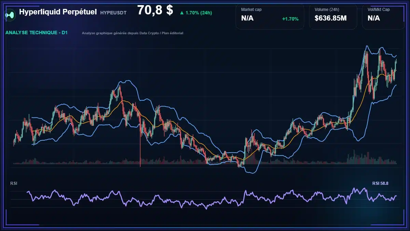
Task: Open the Volume (24h) card
Action: point(333,16)
